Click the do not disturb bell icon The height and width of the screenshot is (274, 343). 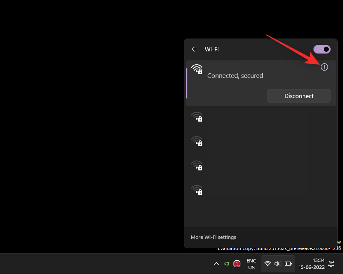(x=331, y=264)
